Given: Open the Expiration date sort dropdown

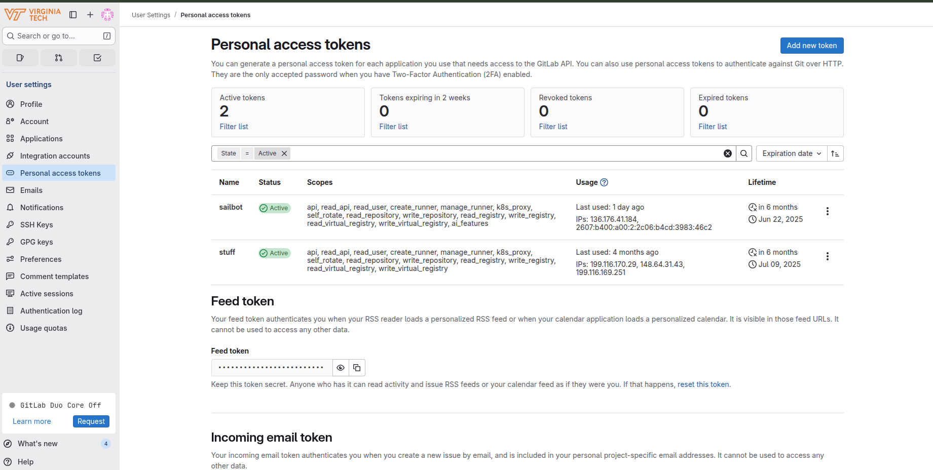Looking at the screenshot, I should pos(791,153).
